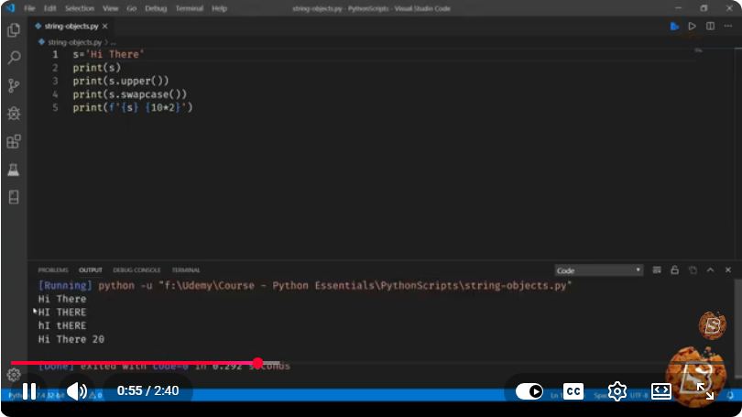Toggle output scroll lock
Screen dimensions: 742x417
pos(675,270)
